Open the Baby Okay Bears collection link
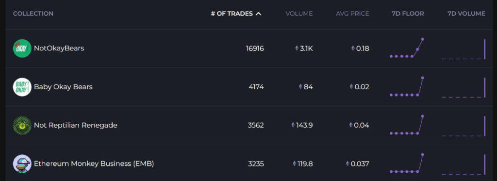The height and width of the screenshot is (181, 497). pos(64,87)
